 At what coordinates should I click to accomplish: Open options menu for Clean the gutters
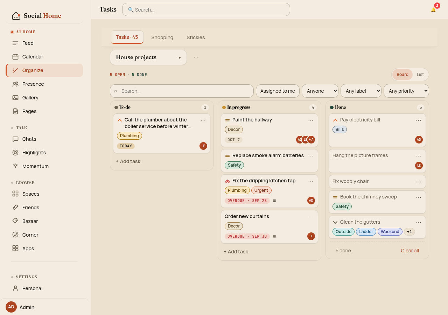[419, 223]
